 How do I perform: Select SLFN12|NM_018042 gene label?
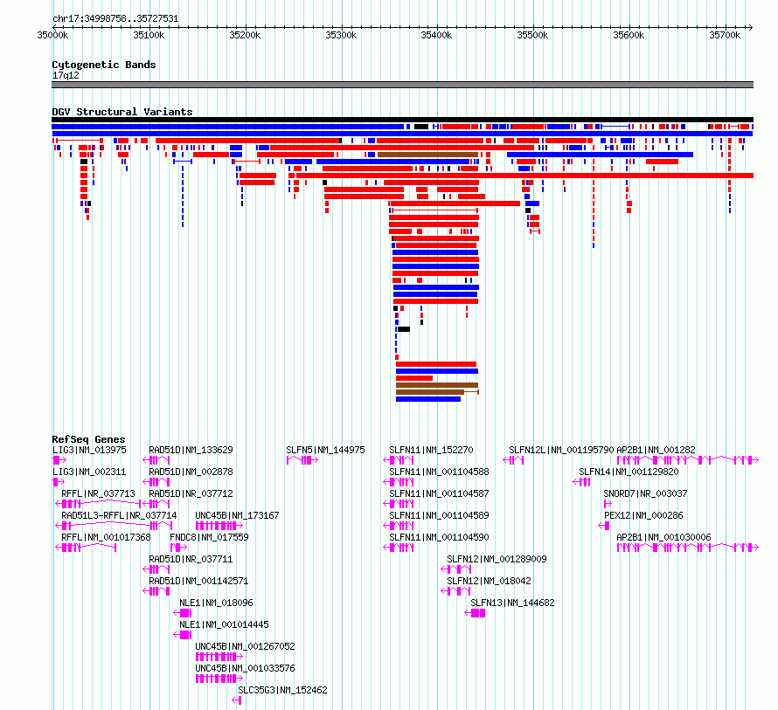pyautogui.click(x=489, y=581)
